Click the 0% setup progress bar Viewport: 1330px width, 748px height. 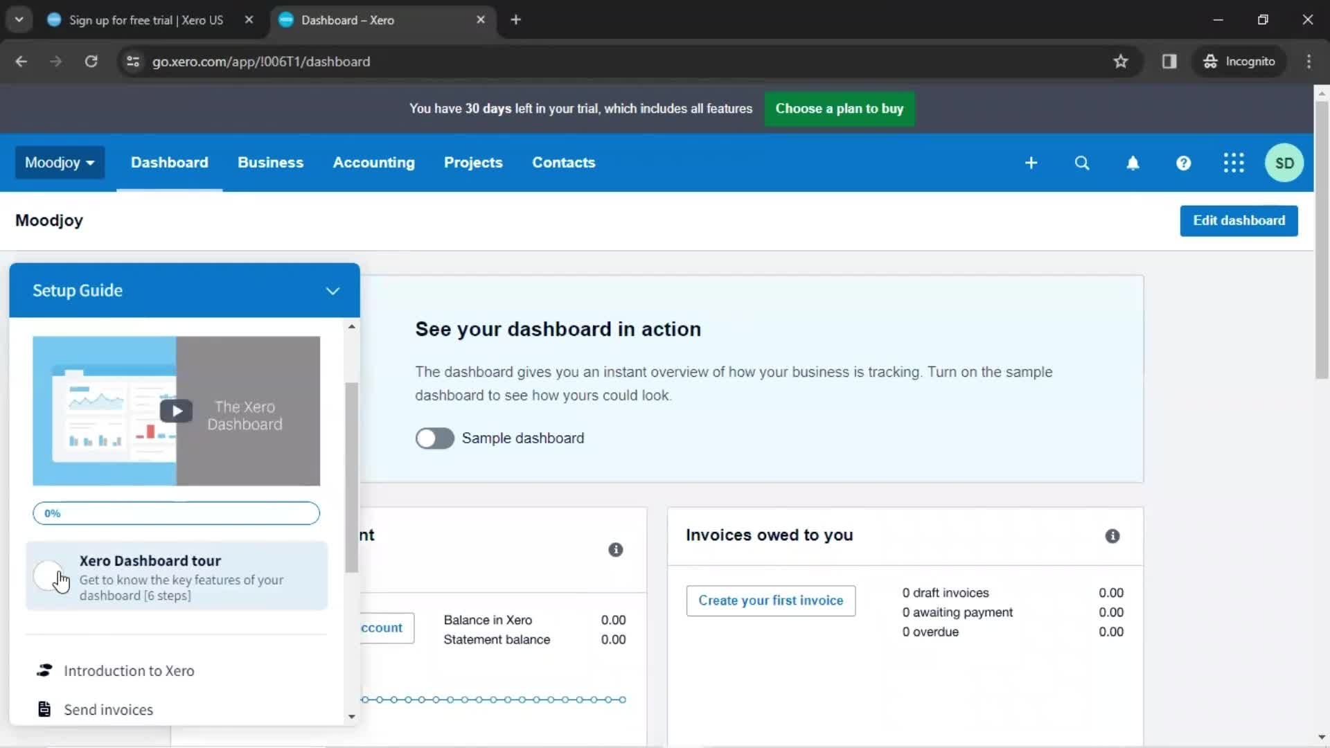pos(176,513)
